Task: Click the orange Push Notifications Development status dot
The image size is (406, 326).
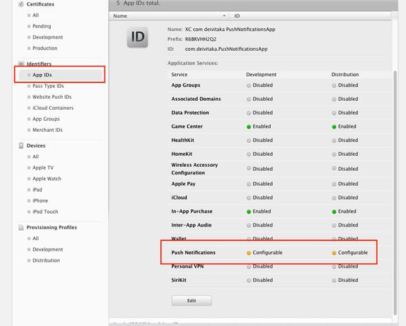Action: click(249, 253)
